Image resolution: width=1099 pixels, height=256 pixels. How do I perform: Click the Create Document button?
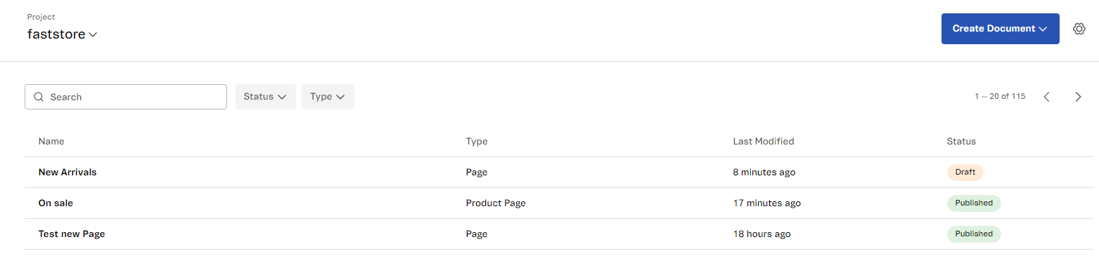(x=1000, y=29)
